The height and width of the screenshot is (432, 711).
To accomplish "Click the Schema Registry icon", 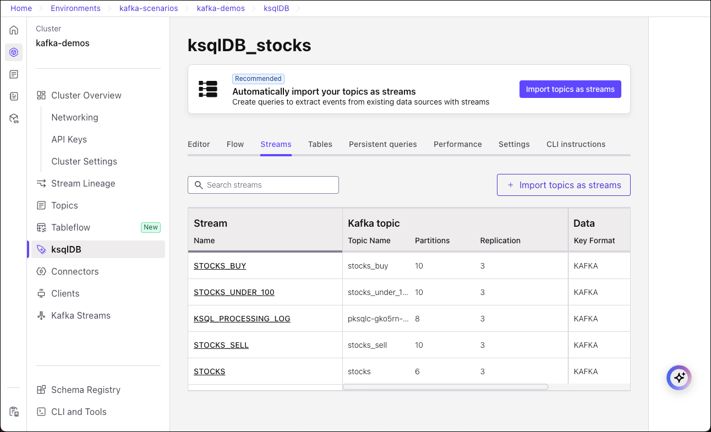I will (x=41, y=390).
